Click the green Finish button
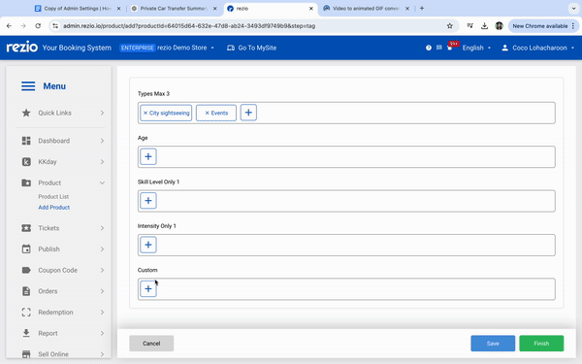Viewport: 582px width, 364px height. click(x=541, y=344)
